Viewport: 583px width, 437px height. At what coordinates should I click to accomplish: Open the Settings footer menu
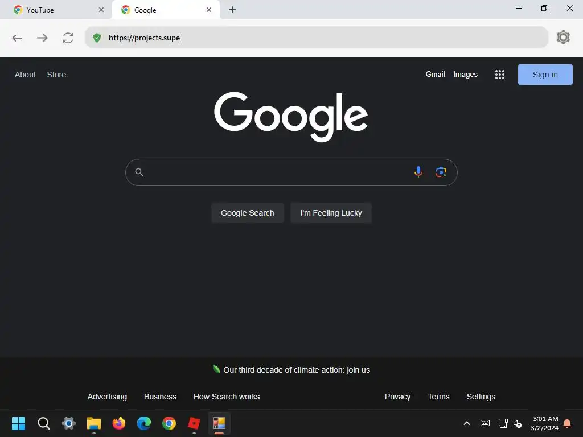pyautogui.click(x=481, y=397)
